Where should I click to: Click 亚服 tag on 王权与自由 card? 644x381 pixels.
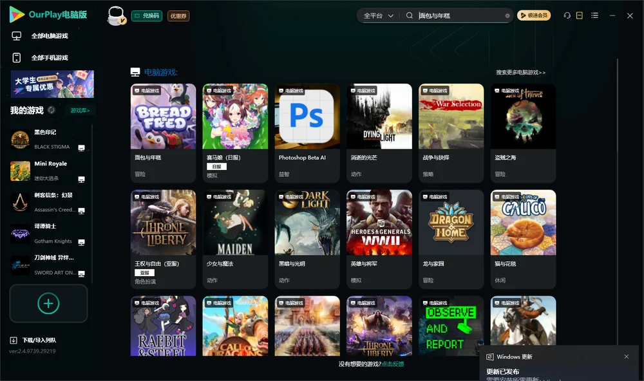144,273
